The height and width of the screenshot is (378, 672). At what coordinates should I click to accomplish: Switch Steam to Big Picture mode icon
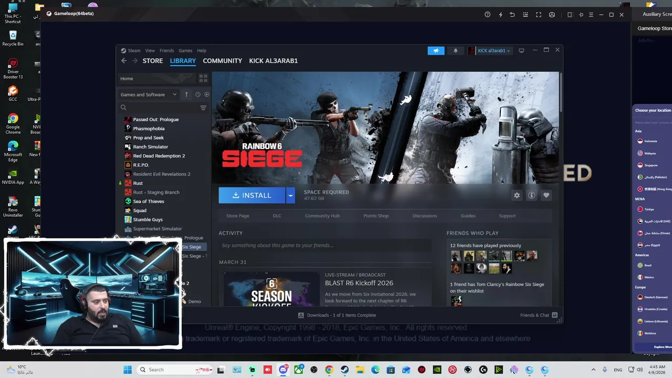[x=521, y=50]
